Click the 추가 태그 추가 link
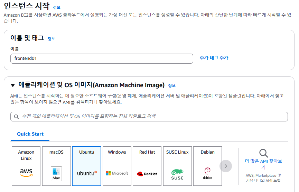 click(x=214, y=58)
